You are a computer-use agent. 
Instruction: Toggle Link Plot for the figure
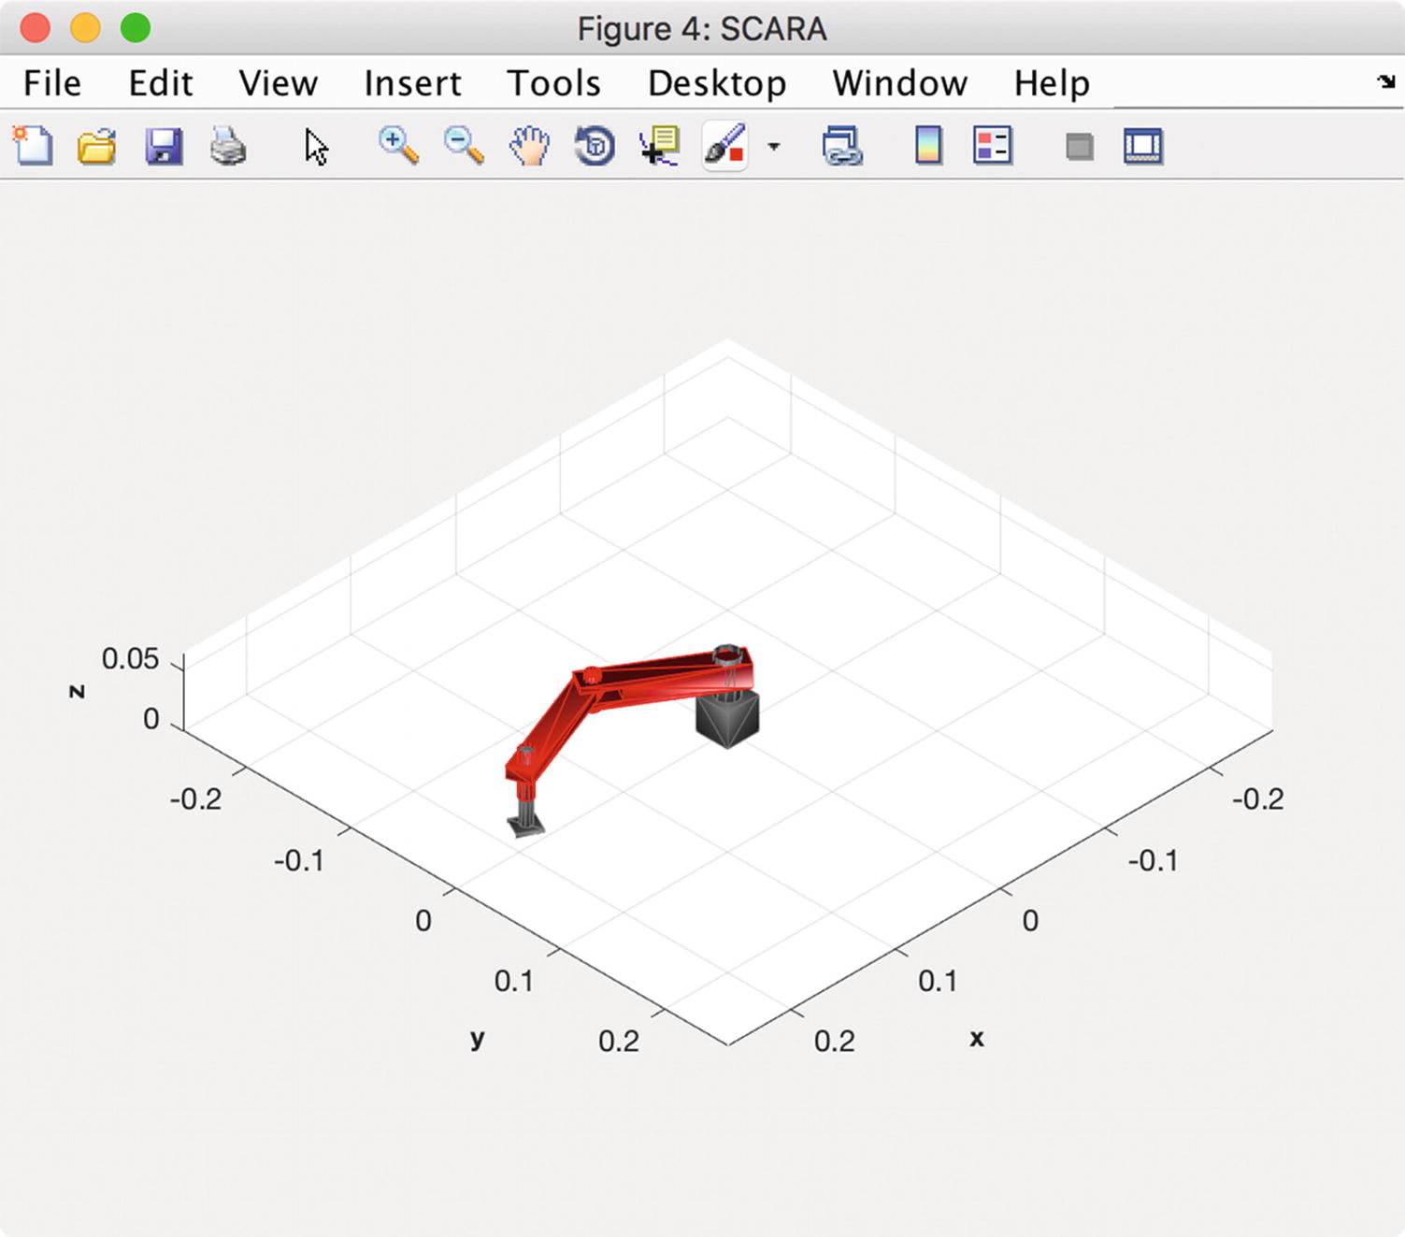[841, 146]
